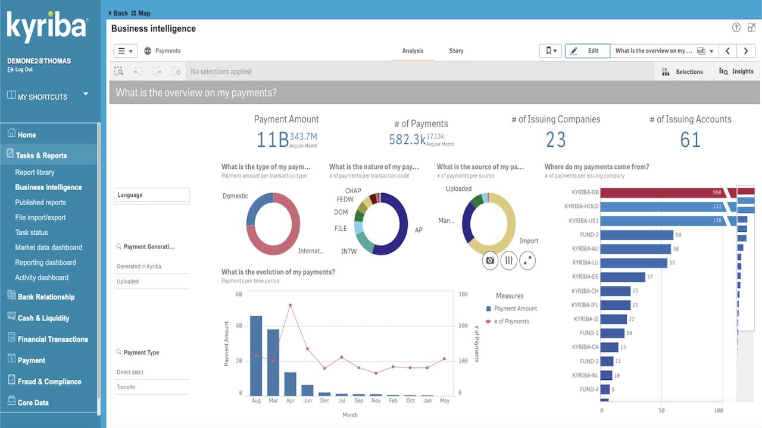Open the Report library menu item
Viewport: 762px width, 428px height.
coord(35,172)
